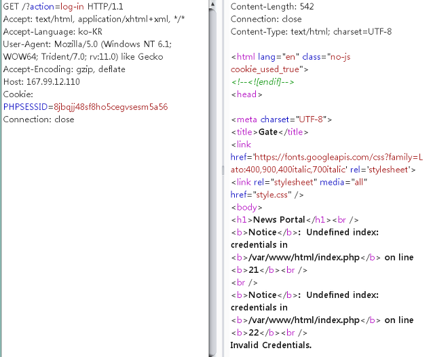Click the 'Host: 167.99.12.110' header
Image resolution: width=431 pixels, height=357 pixels.
[x=41, y=81]
